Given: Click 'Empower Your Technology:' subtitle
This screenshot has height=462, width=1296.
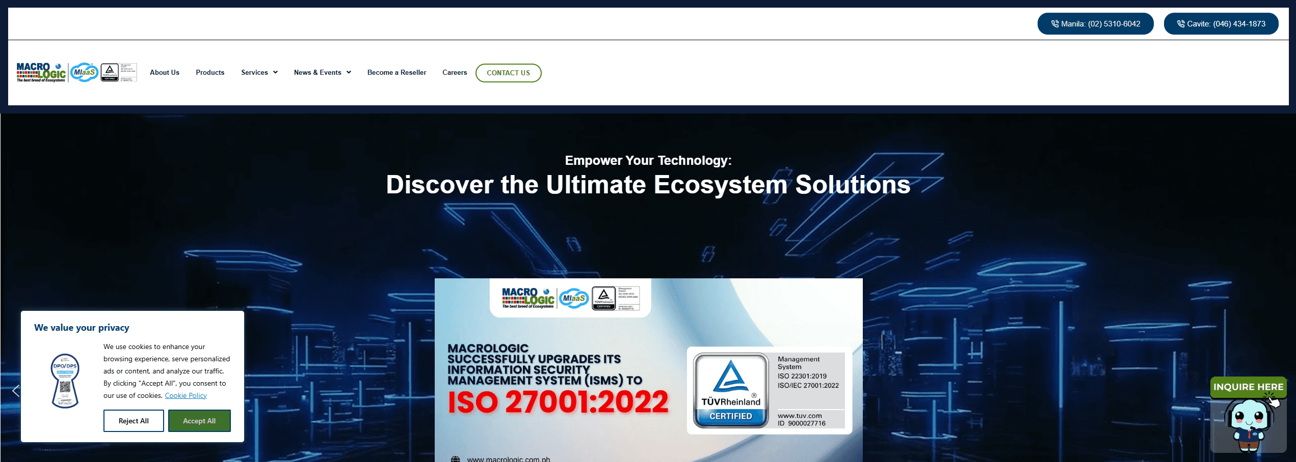Looking at the screenshot, I should coord(648,160).
